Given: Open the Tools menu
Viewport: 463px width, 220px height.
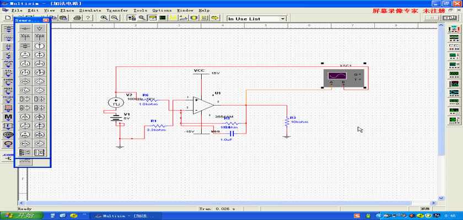Looking at the screenshot, I should 140,10.
